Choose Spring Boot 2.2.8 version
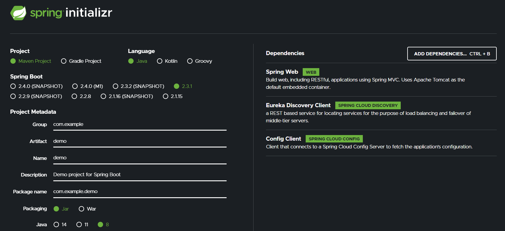The height and width of the screenshot is (231, 505). 74,96
